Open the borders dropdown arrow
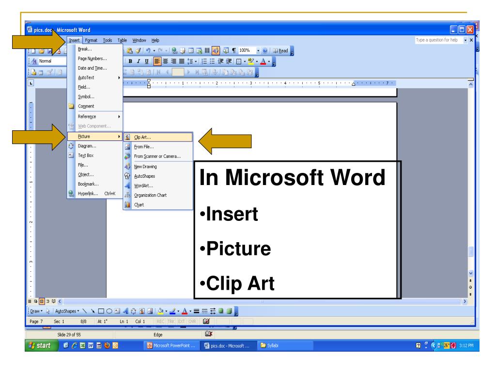 pyautogui.click(x=245, y=62)
